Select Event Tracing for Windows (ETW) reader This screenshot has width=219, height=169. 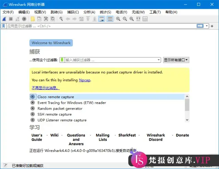(107, 103)
